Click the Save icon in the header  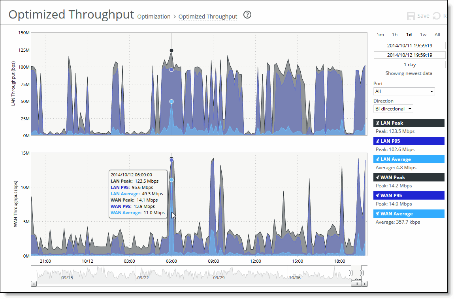(x=411, y=16)
